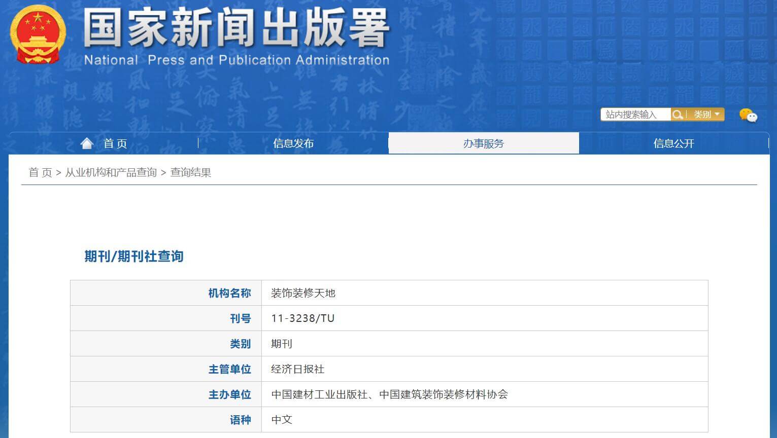Click the 机构名称 row label

pyautogui.click(x=229, y=293)
